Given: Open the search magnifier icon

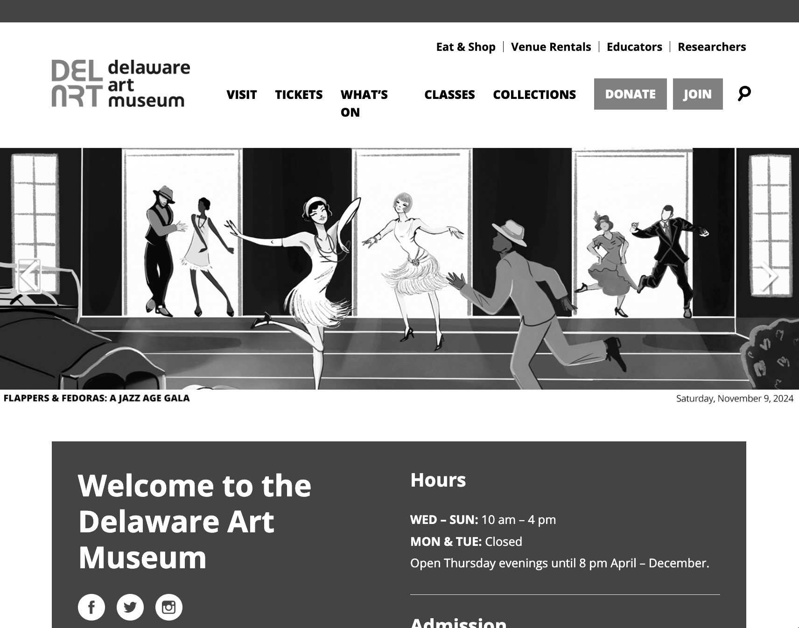Looking at the screenshot, I should tap(744, 94).
